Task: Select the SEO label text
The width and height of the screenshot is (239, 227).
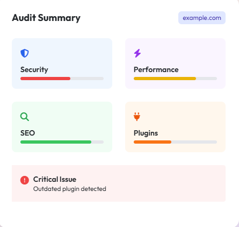Action: click(27, 133)
